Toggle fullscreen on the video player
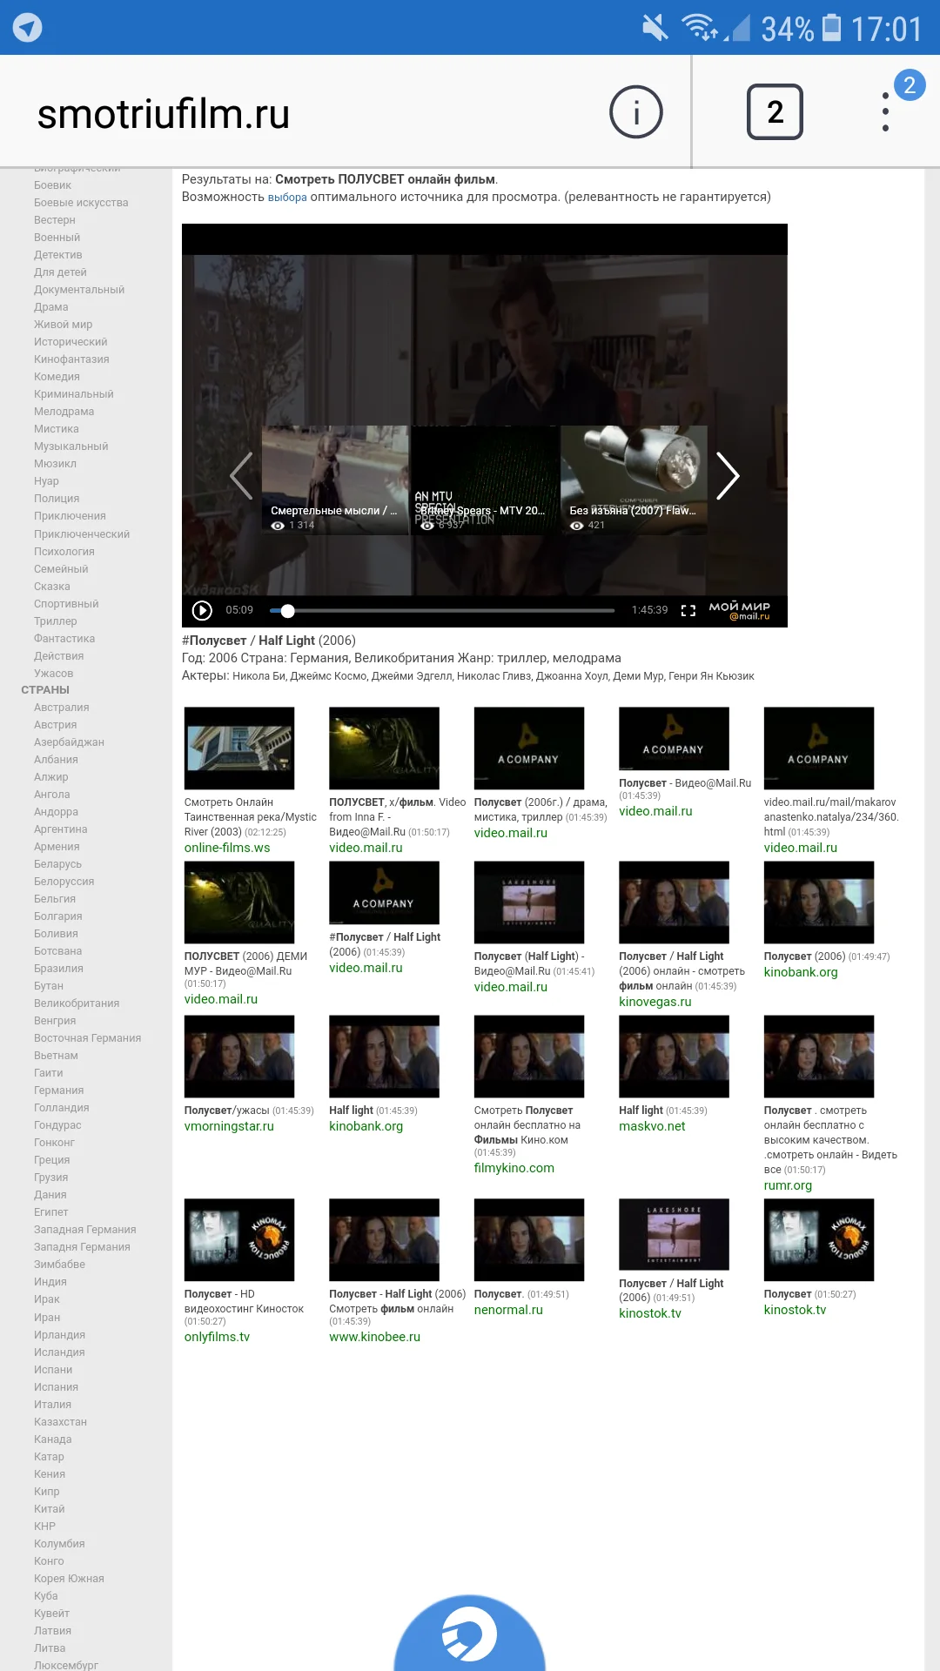 pyautogui.click(x=688, y=610)
